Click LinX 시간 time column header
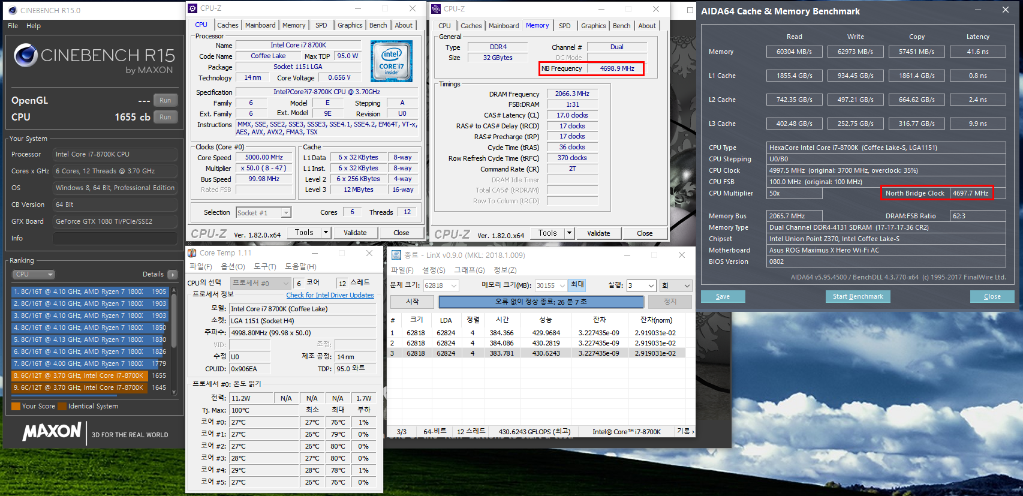1023x496 pixels. point(503,320)
